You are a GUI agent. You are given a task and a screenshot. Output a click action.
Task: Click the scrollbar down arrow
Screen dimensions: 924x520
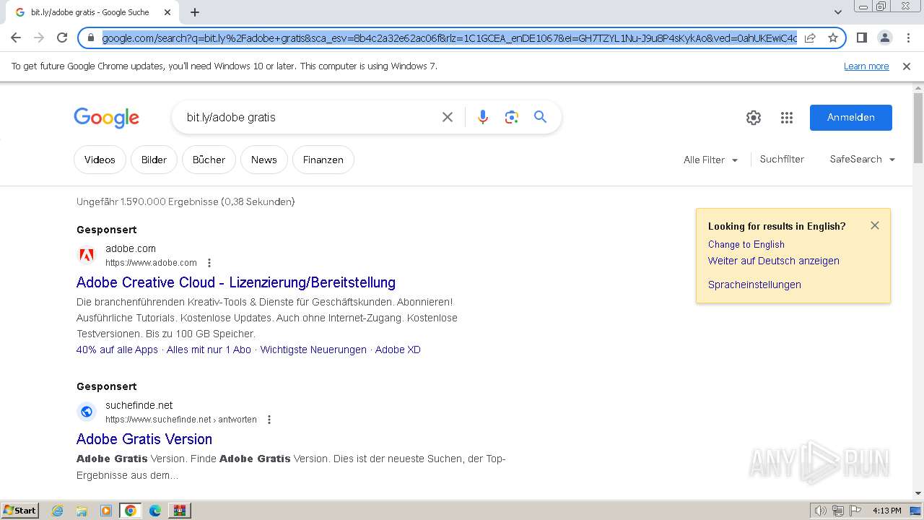(x=918, y=493)
